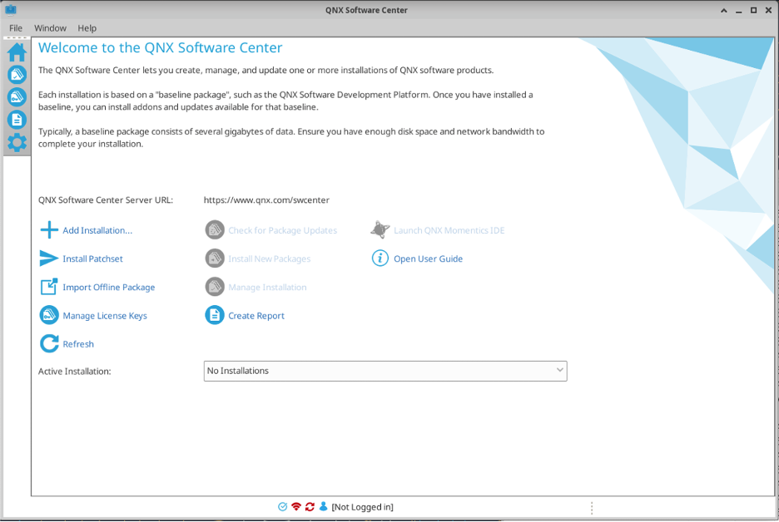This screenshot has height=522, width=779.
Task: Click the red sync arrows status icon
Action: 310,507
